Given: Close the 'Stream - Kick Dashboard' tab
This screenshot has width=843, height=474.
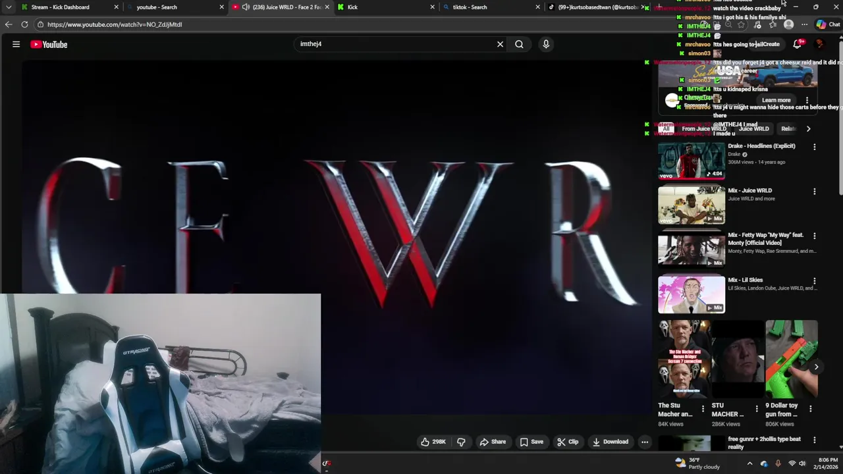Looking at the screenshot, I should point(117,7).
